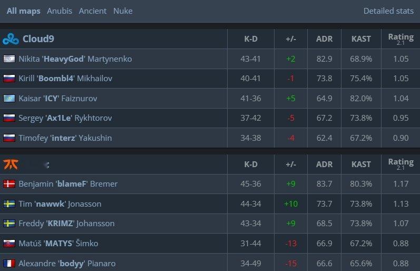Click the Fnatic KAST column header
This screenshot has width=420, height=271.
click(x=361, y=164)
